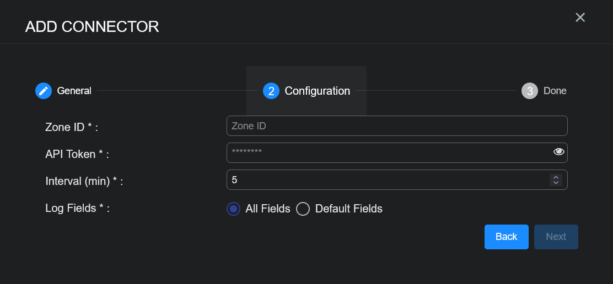
Task: Close the Add Connector dialog
Action: (x=580, y=18)
